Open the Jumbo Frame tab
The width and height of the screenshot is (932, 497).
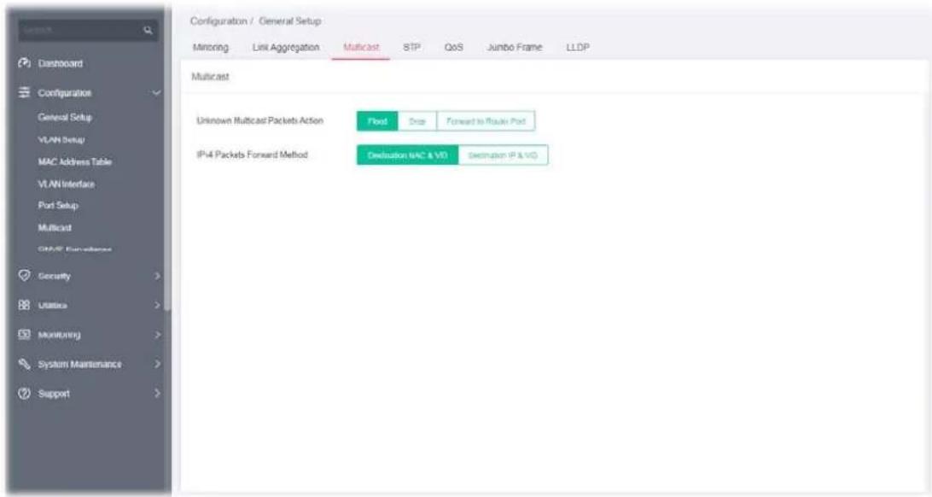coord(515,48)
